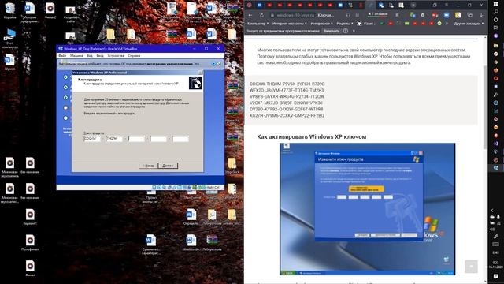Click Включить in the protection bar
Screen dimensions: 504x284
[x=332, y=31]
